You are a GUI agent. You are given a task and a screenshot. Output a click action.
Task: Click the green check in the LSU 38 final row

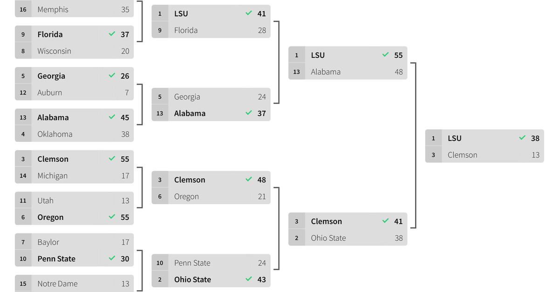pyautogui.click(x=522, y=138)
